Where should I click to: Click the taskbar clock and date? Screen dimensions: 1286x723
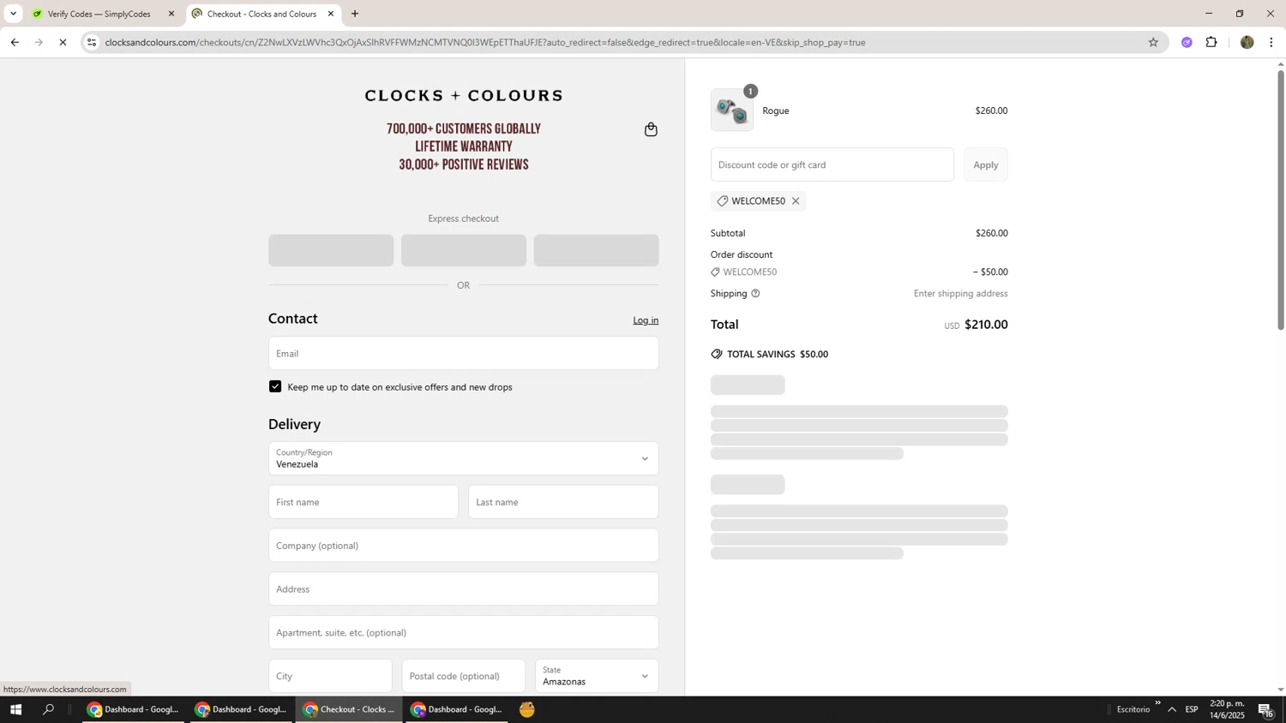(1227, 709)
